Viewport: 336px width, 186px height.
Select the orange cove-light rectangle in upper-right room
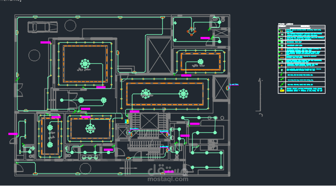[x=201, y=62]
